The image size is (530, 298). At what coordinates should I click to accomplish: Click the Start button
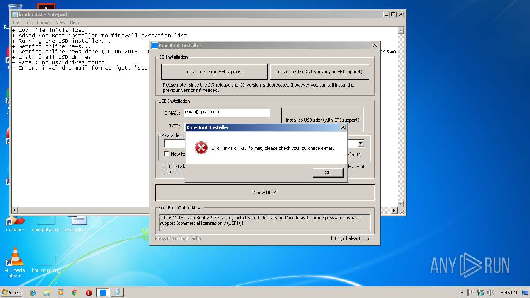(11, 292)
